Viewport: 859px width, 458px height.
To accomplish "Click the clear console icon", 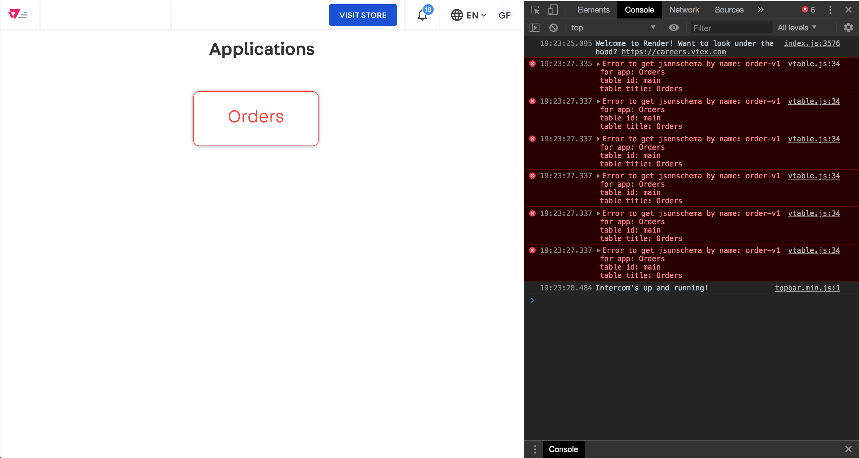I will (x=553, y=28).
